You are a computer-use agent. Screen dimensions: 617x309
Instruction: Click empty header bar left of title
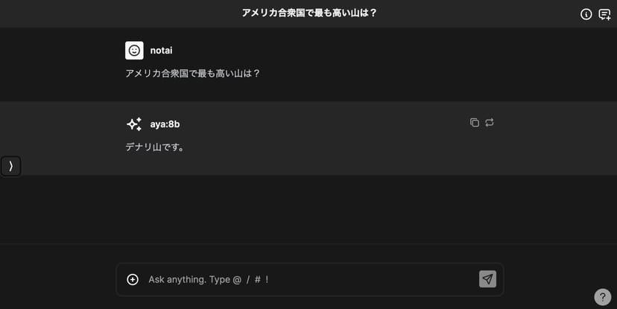coord(112,13)
